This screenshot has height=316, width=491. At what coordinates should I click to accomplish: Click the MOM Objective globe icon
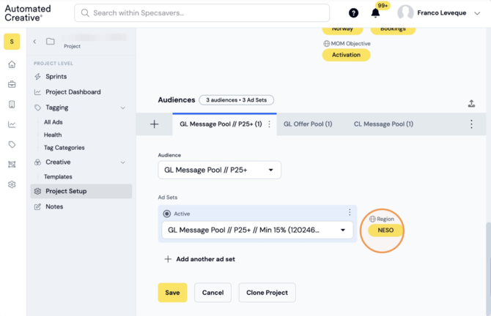tap(326, 44)
